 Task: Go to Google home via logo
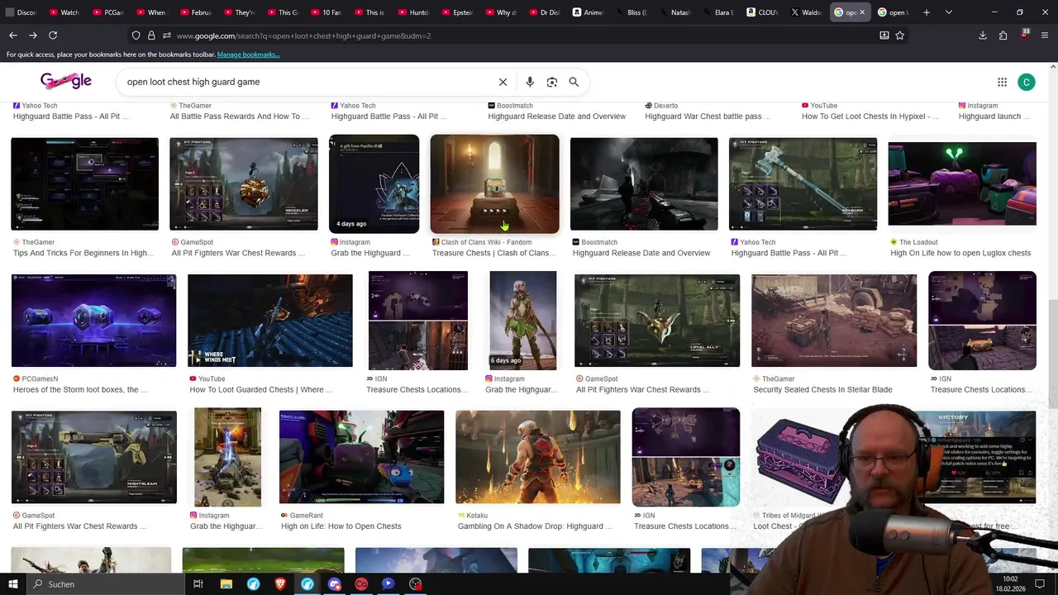(66, 81)
